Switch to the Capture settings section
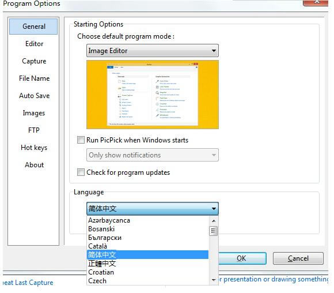The height and width of the screenshot is (293, 334). coord(34,61)
